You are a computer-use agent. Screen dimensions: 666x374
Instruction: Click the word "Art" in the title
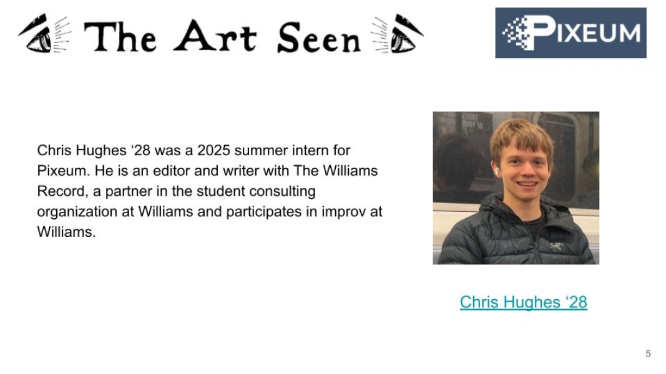tap(215, 36)
